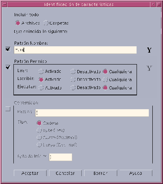The image size is (163, 184).
Task: Click the Borrar button
Action: pyautogui.click(x=101, y=173)
